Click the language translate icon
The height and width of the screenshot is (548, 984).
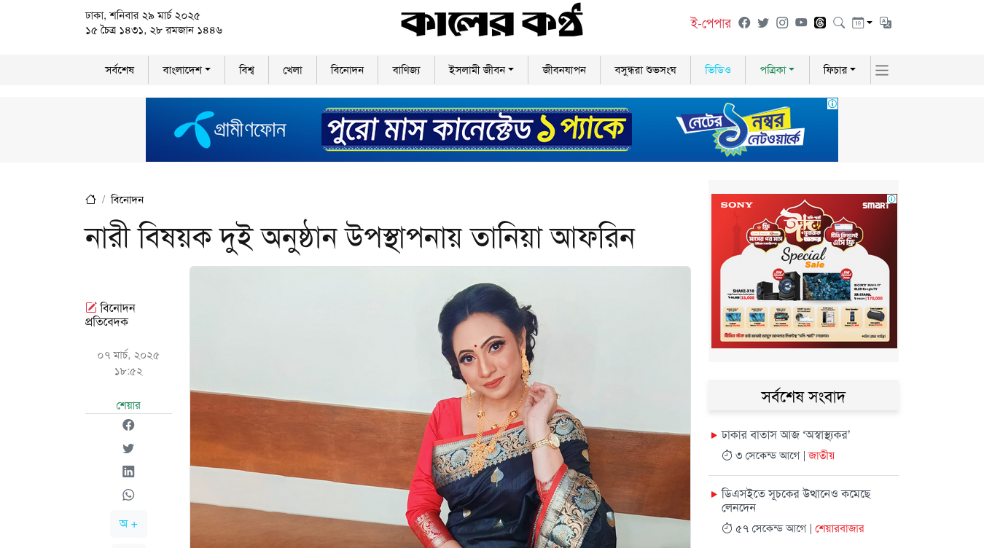click(886, 23)
